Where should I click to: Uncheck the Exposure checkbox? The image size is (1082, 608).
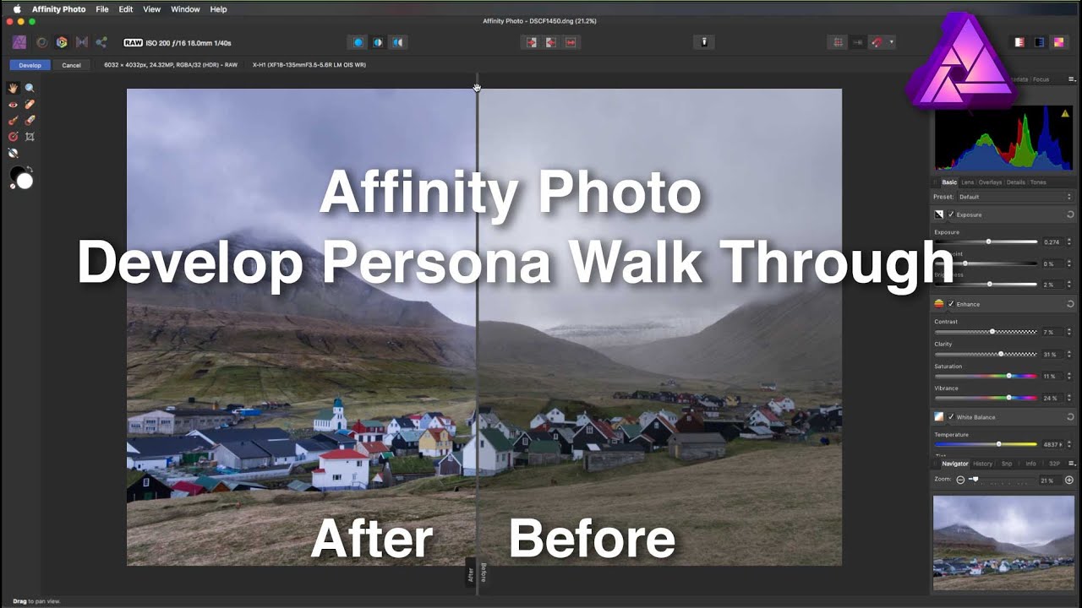click(951, 214)
